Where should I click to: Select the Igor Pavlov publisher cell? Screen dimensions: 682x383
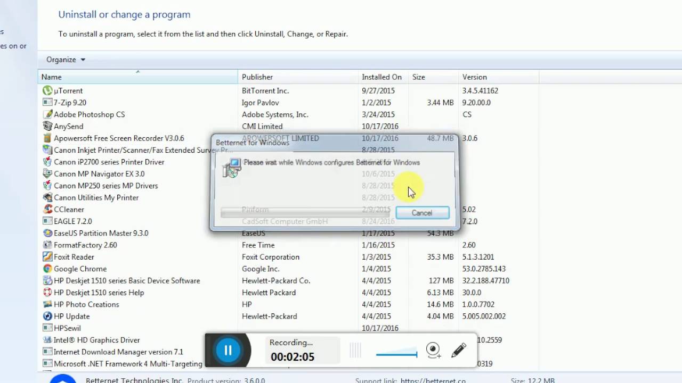[261, 103]
